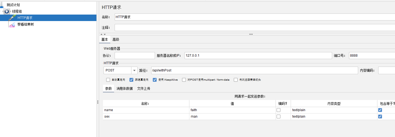Enable multipart / form-data for POST
Screen dimensions: 395x137
click(184, 80)
